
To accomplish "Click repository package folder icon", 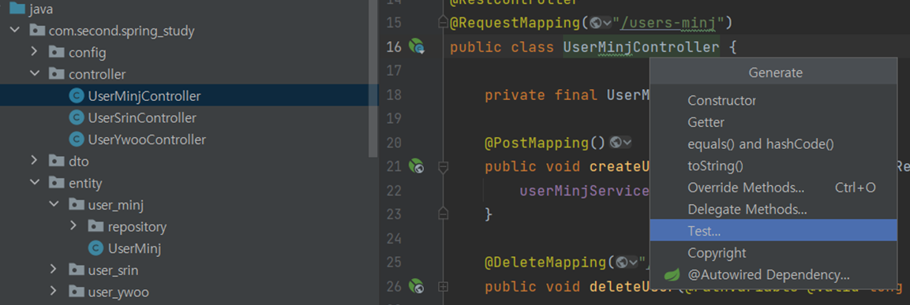I will coord(95,225).
